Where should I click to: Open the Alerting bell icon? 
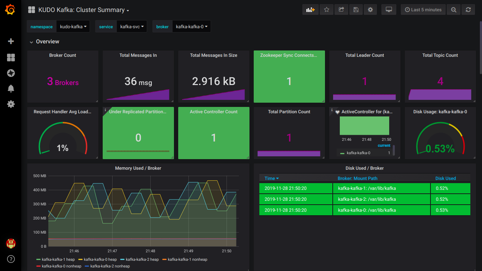tap(11, 89)
